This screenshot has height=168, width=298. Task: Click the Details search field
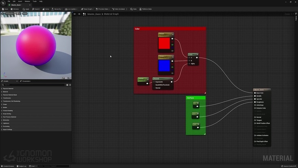[x=33, y=85]
